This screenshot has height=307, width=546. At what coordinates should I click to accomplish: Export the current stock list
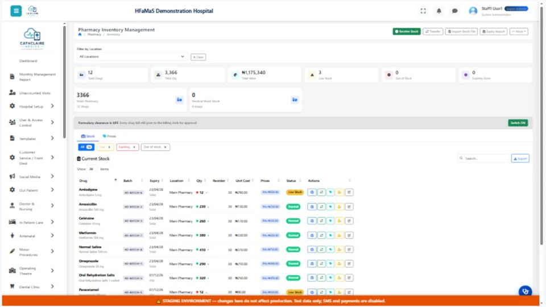(520, 159)
